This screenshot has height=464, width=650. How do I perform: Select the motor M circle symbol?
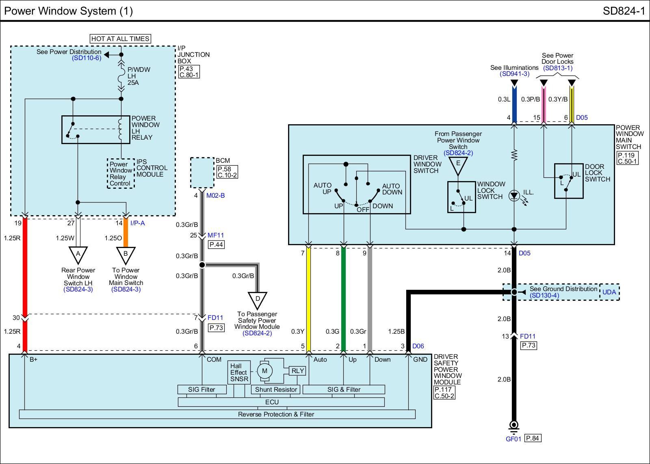pyautogui.click(x=264, y=371)
